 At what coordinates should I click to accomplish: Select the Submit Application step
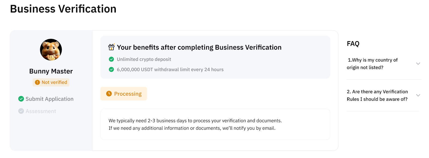coord(49,99)
